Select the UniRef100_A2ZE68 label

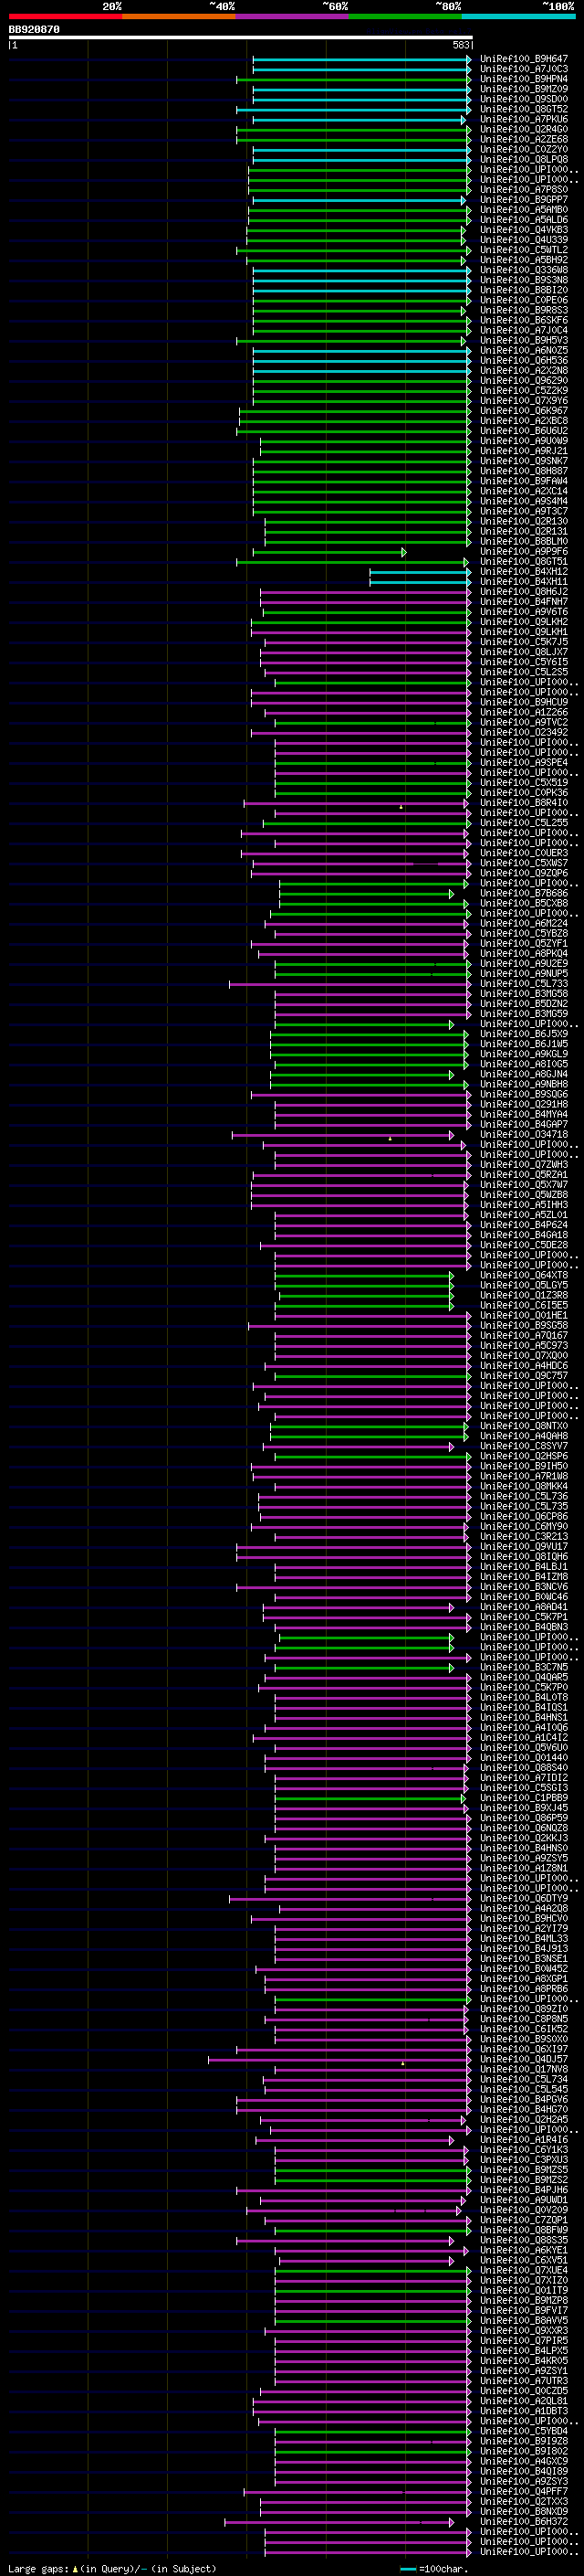[x=524, y=139]
